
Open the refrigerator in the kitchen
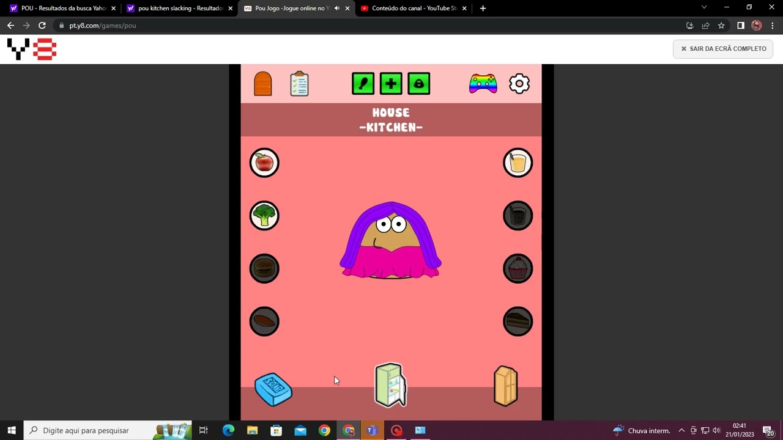pos(390,385)
